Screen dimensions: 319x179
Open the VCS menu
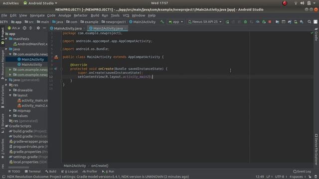tap(126, 15)
